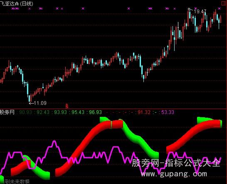Image resolution: width=227 pixels, height=184 pixels.
Task: Click the 股旁网 indicator name label
Action: [7, 112]
